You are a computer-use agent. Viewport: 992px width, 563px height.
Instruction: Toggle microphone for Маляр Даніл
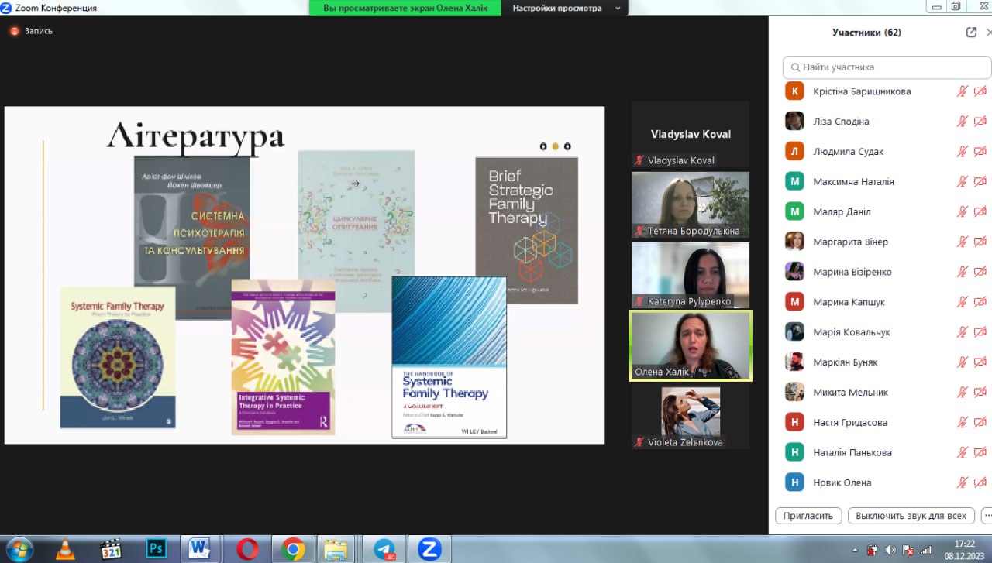962,211
